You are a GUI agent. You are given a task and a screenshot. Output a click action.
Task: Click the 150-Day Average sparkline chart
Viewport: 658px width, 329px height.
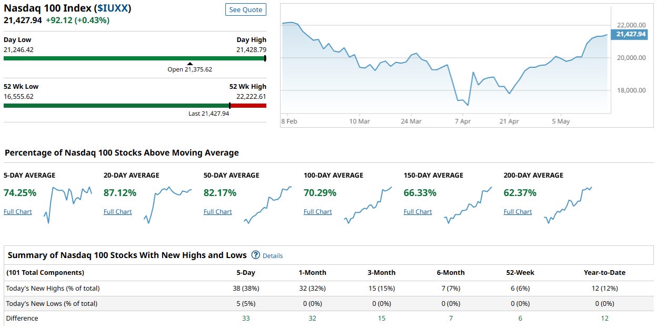[x=468, y=204]
